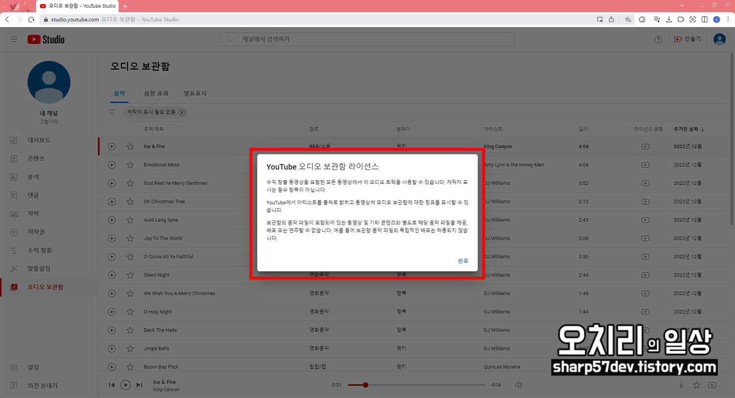This screenshot has width=735, height=398.
Task: Play the Ice & Fire track
Action: pos(112,146)
